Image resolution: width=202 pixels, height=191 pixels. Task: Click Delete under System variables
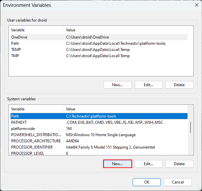point(179,164)
